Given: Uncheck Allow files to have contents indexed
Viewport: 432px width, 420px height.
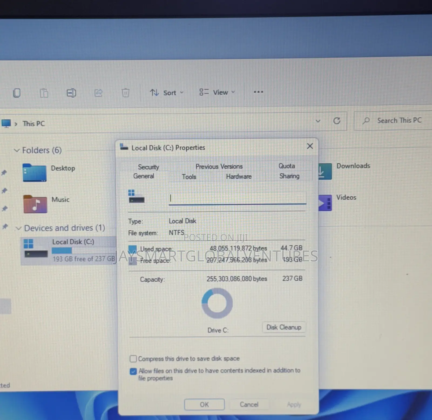Looking at the screenshot, I should point(133,371).
